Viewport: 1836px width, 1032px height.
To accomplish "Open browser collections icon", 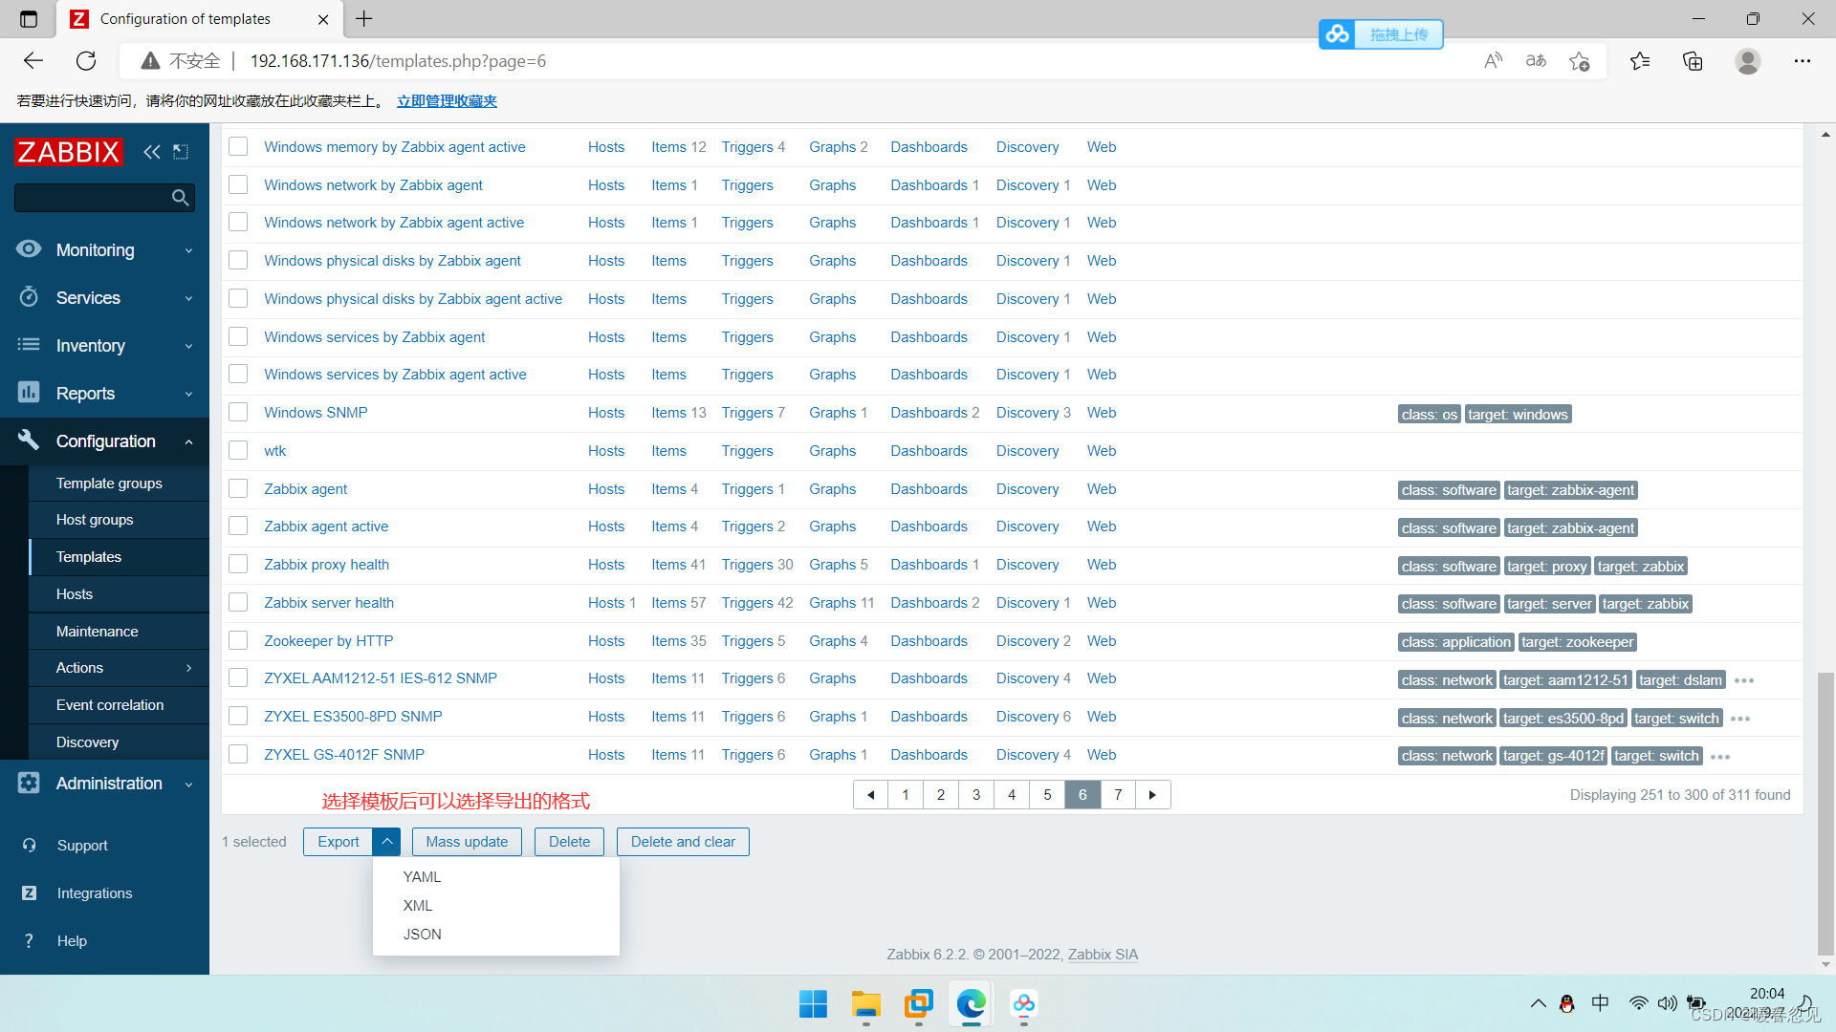I will [x=1693, y=61].
